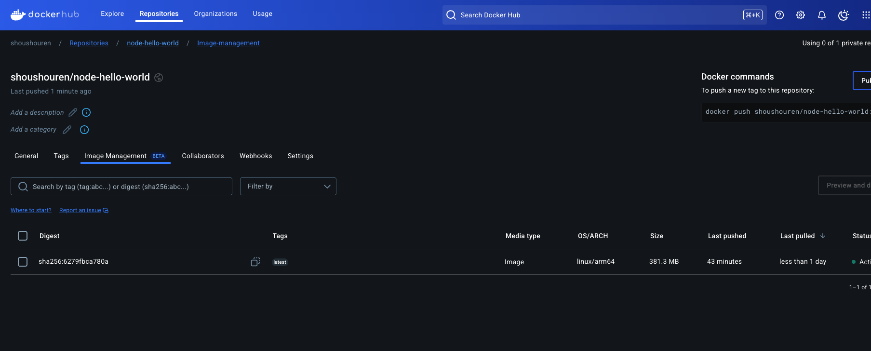
Task: Open the Usage nav item
Action: coord(262,13)
